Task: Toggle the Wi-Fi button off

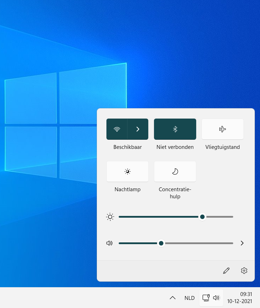Action: [117, 129]
